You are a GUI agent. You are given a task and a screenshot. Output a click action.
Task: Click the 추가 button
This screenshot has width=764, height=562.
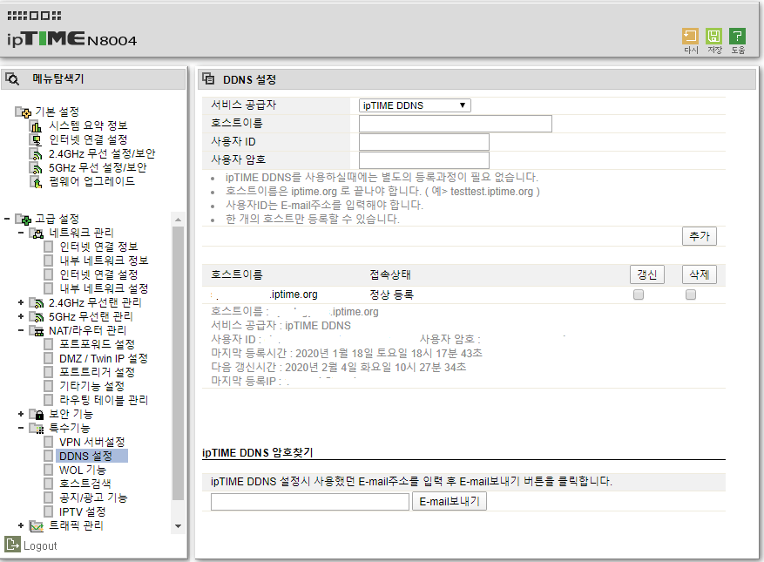[700, 236]
